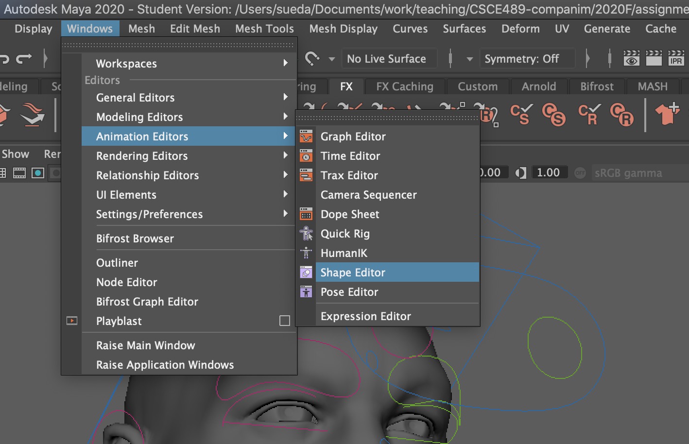Viewport: 689px width, 444px height.
Task: Open the Mesh menu
Action: [x=141, y=29]
